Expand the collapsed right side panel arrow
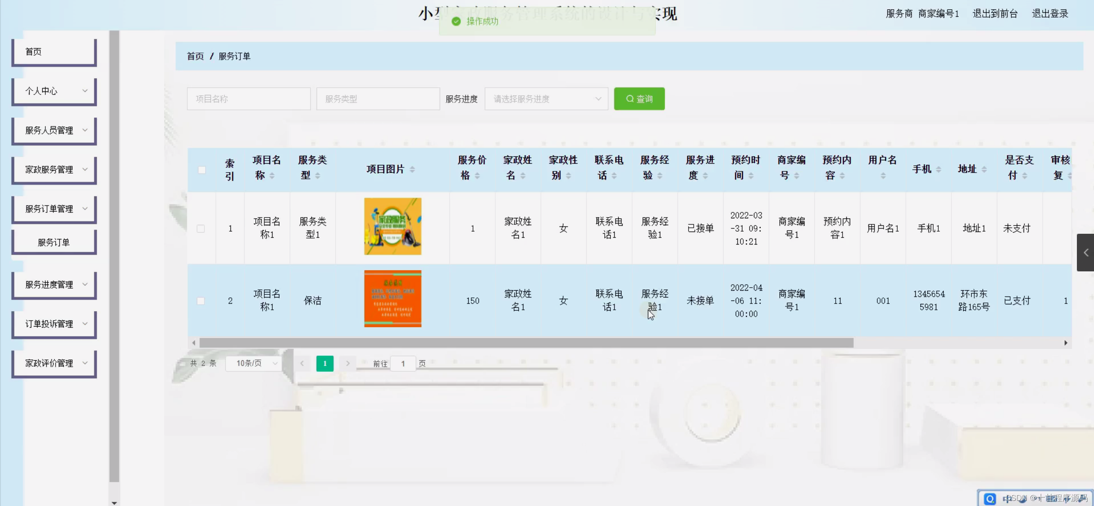1094x506 pixels. 1085,253
